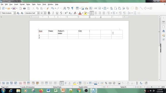
Task: Click the Export as PDF icon
Action: click(20, 8)
